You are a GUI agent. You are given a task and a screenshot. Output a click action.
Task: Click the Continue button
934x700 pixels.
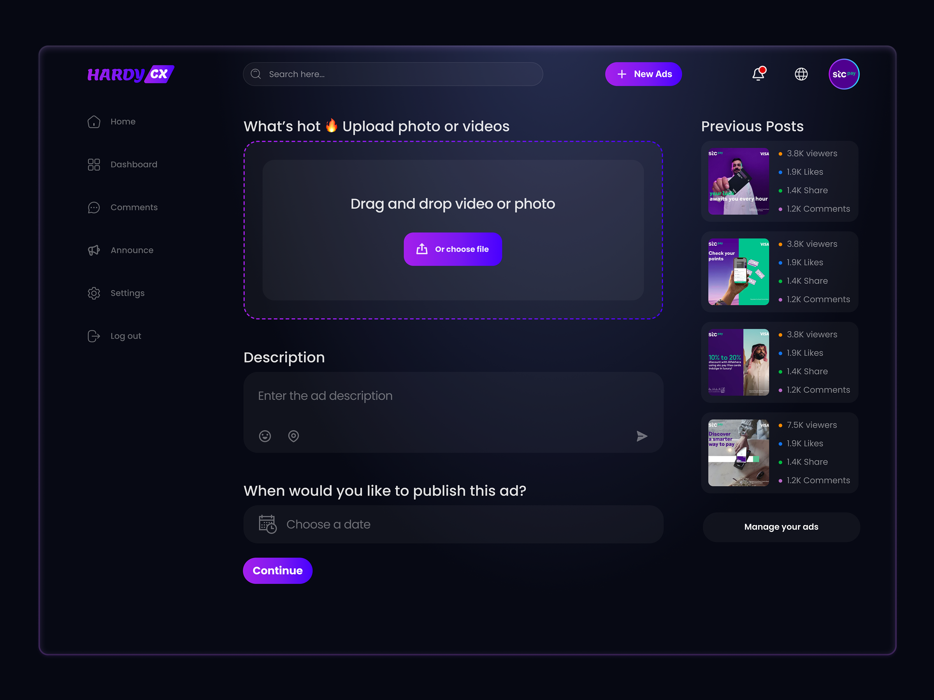(277, 570)
